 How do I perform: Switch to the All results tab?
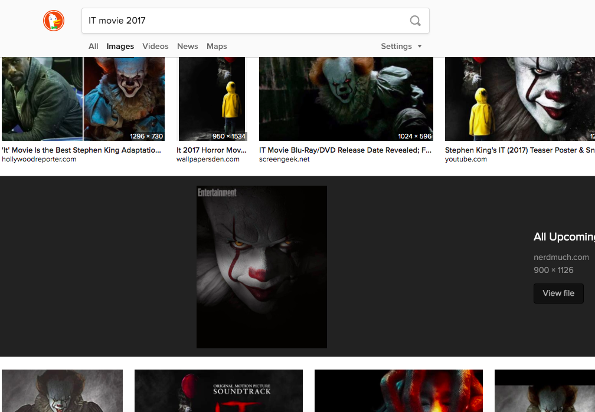coord(93,46)
